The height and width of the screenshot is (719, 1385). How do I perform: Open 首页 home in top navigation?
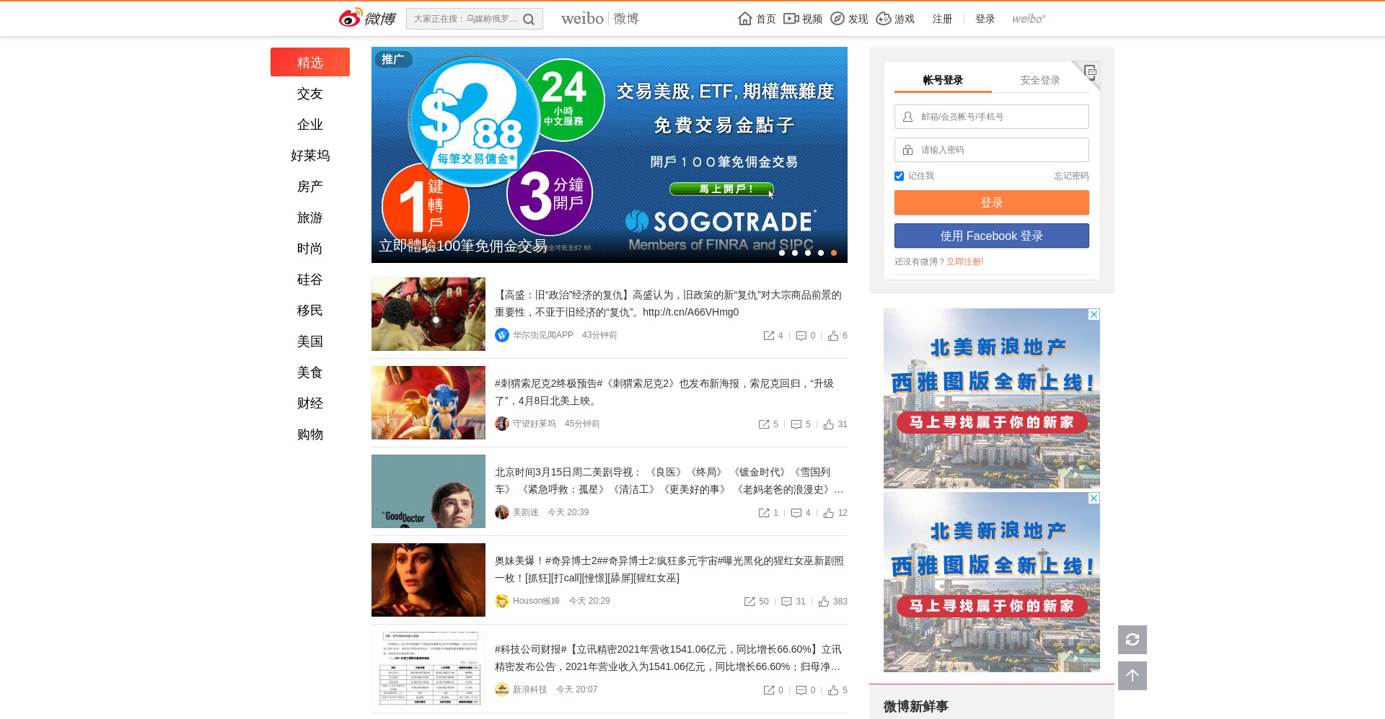(x=757, y=19)
